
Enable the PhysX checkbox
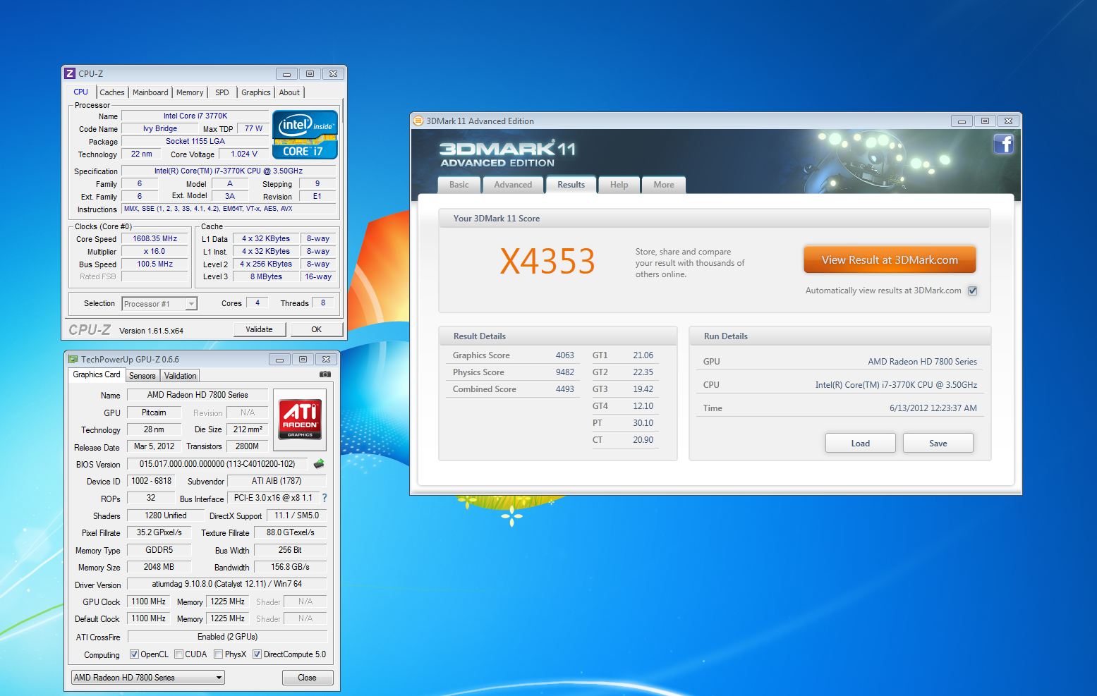click(x=219, y=654)
